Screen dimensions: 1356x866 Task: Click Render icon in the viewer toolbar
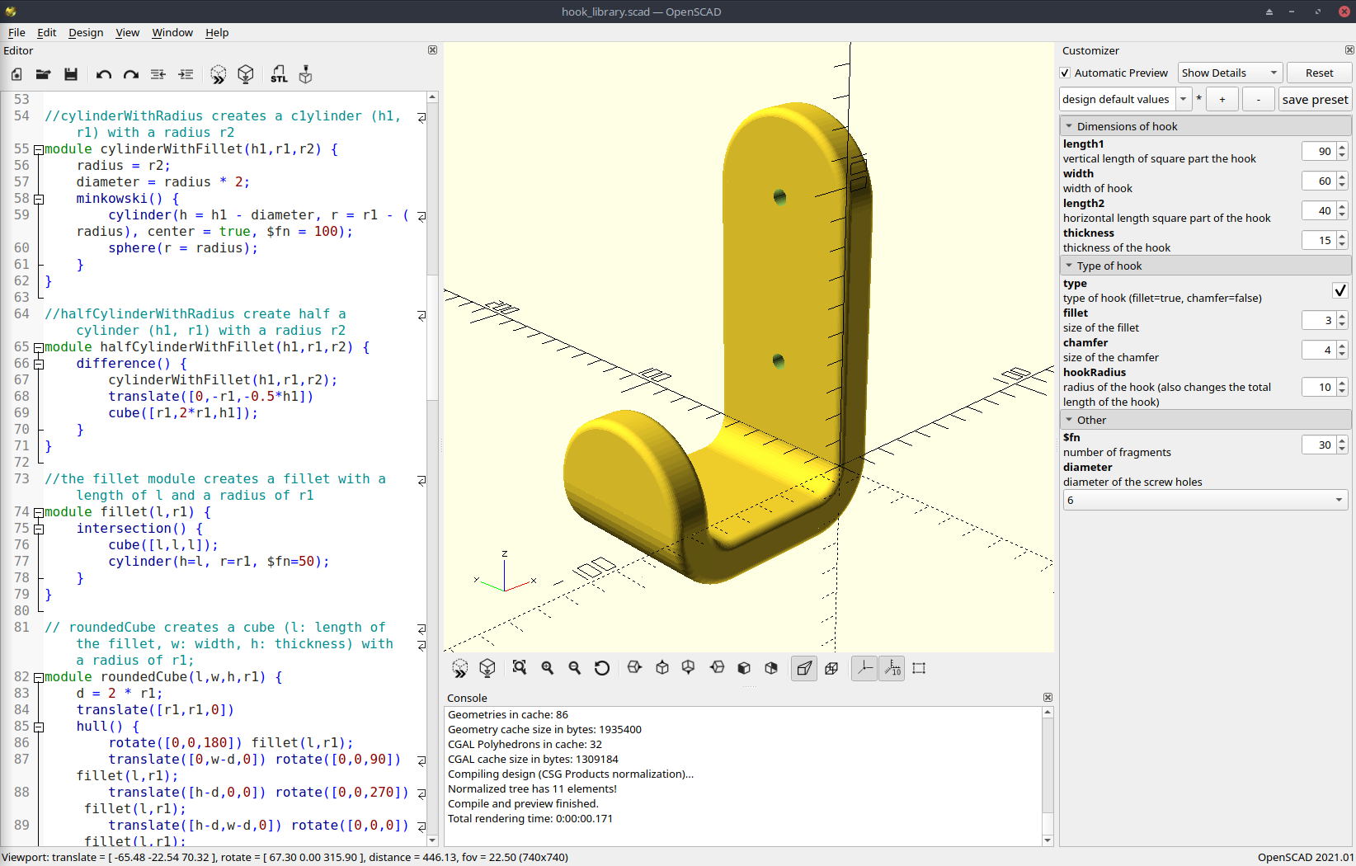click(487, 668)
